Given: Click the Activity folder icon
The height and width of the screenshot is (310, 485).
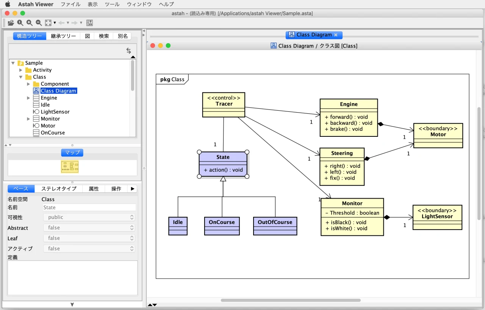Looking at the screenshot, I should point(28,70).
